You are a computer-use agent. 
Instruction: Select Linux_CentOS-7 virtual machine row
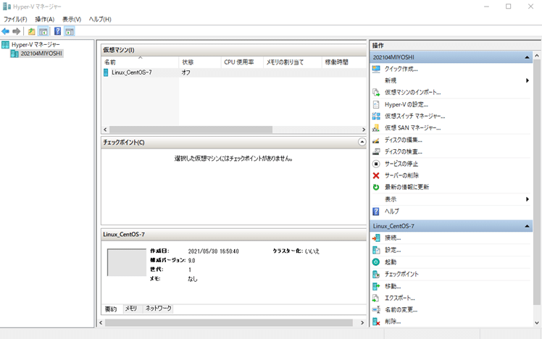(x=234, y=72)
